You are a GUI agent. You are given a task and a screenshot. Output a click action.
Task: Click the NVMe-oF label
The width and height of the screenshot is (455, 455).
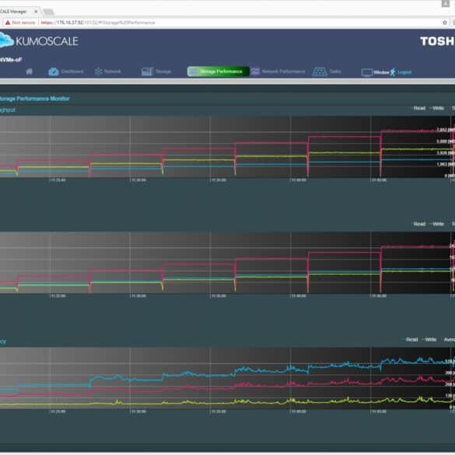[11, 60]
